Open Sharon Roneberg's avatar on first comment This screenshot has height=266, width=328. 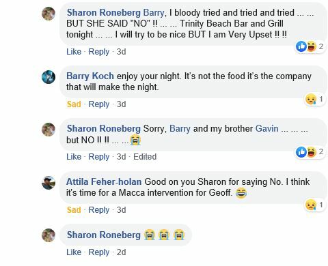point(49,14)
